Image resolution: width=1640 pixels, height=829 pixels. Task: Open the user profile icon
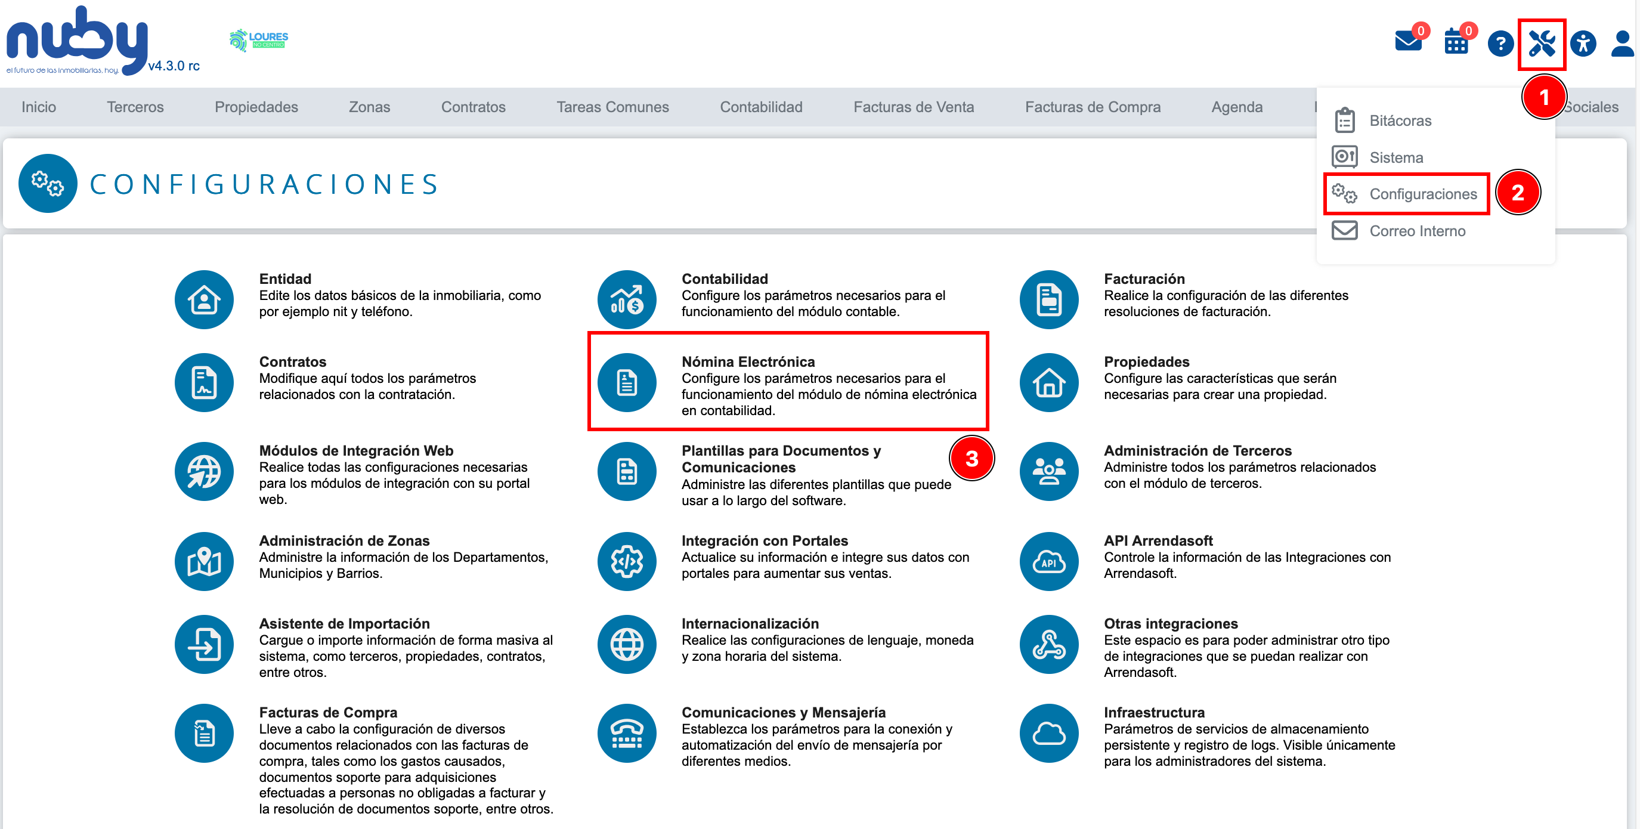click(1623, 44)
